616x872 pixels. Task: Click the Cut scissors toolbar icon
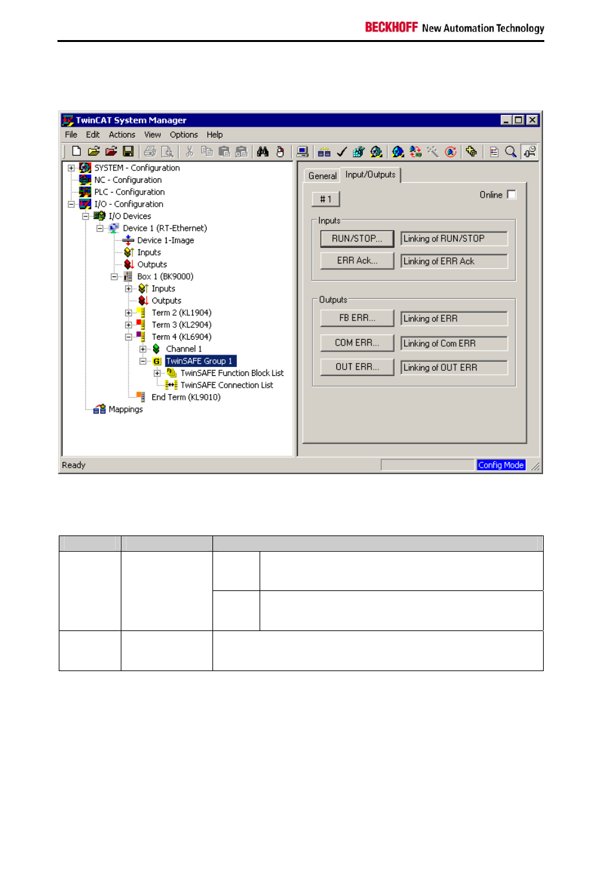click(x=189, y=152)
